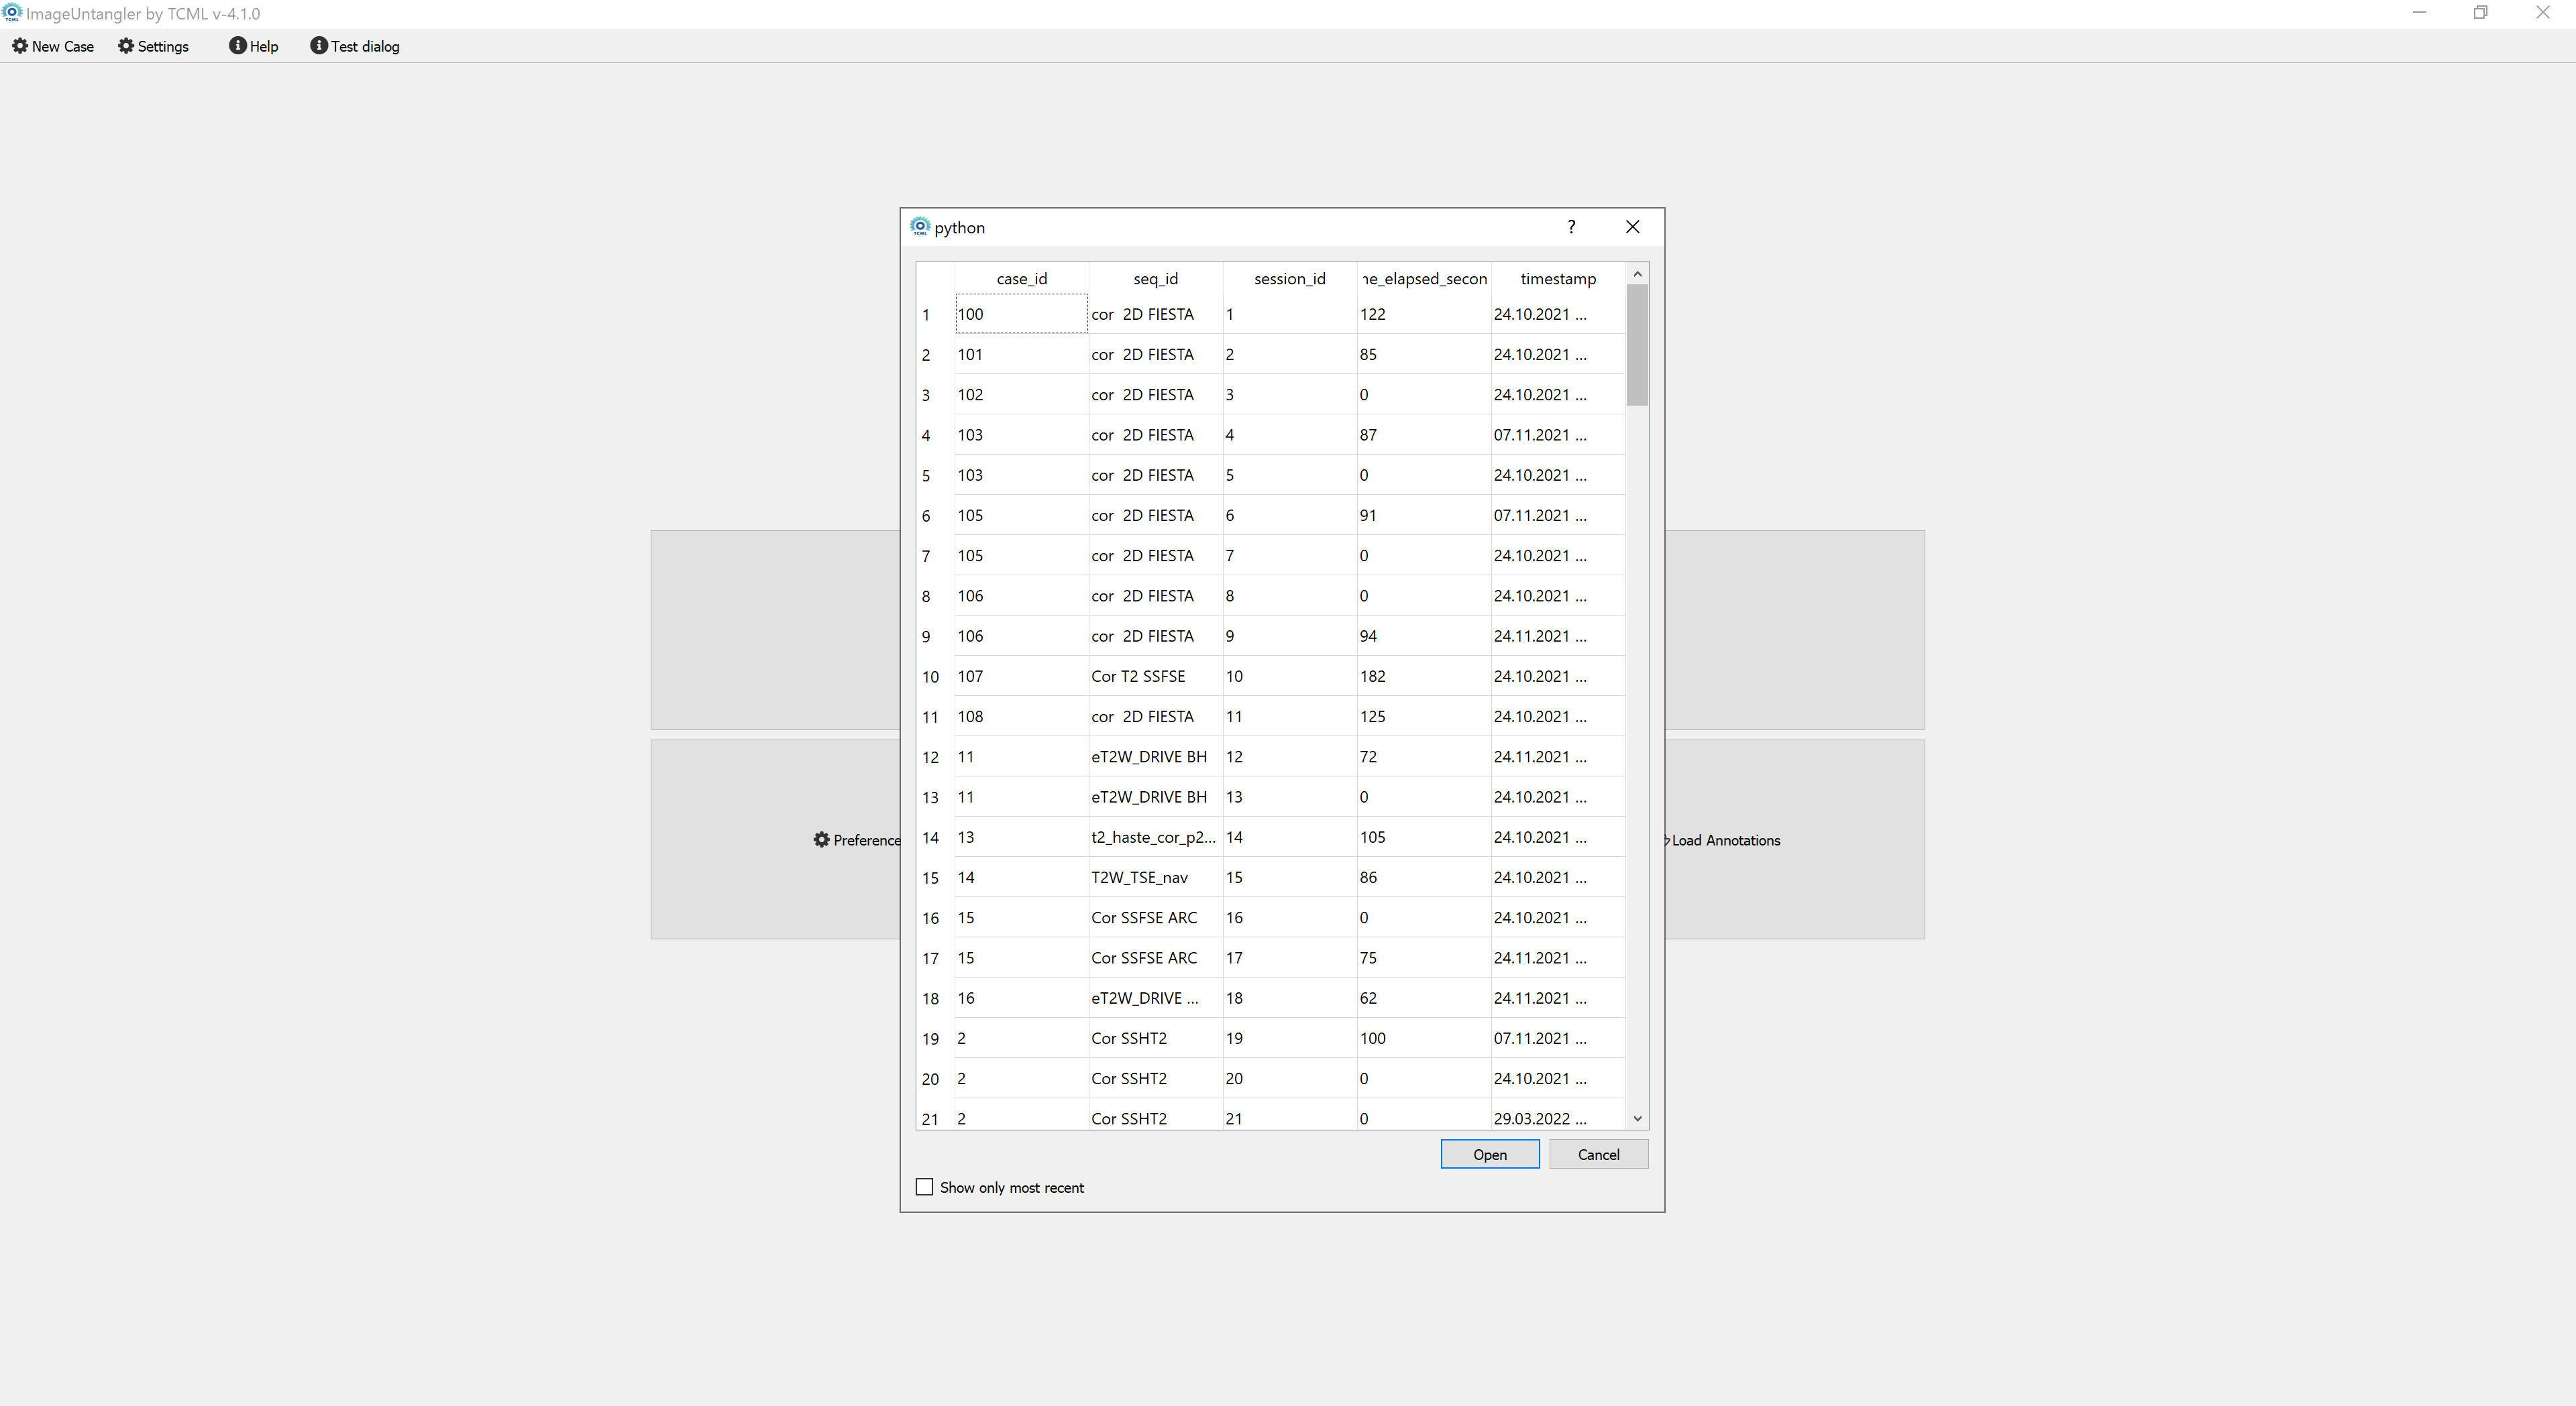Image resolution: width=2576 pixels, height=1406 pixels.
Task: Click the Cancel button
Action: pyautogui.click(x=1598, y=1154)
